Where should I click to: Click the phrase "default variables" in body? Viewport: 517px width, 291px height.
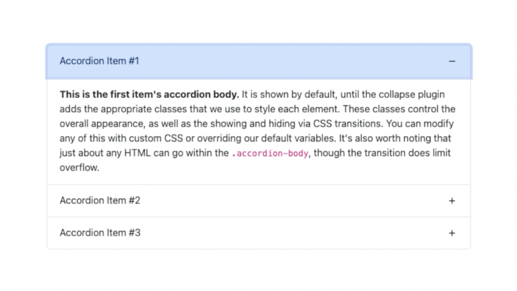point(298,138)
